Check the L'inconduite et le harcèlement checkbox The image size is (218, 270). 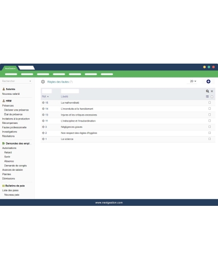pos(210,108)
